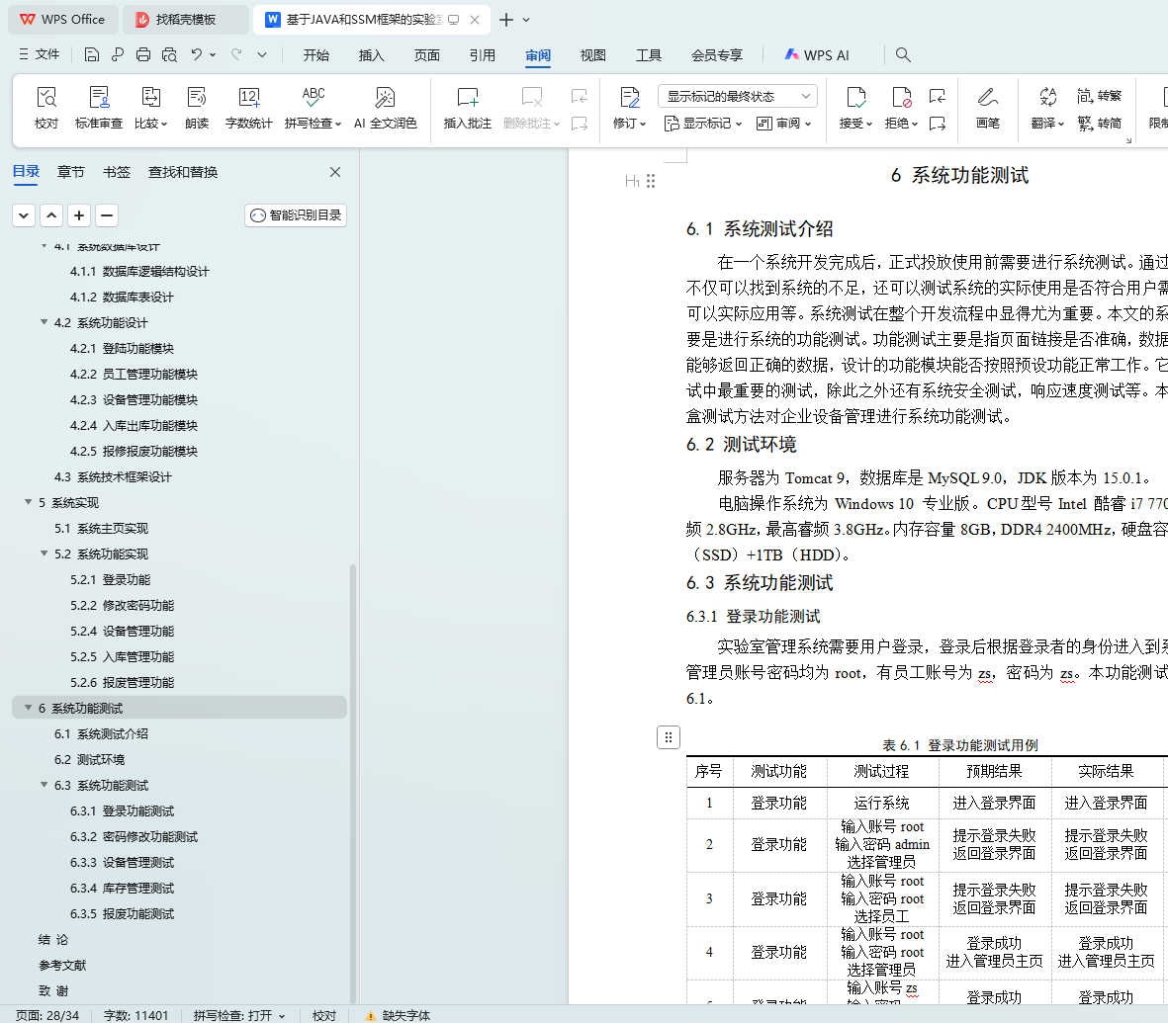Click 插入批注 to insert a comment
Screen dimensions: 1168x1023
(468, 108)
